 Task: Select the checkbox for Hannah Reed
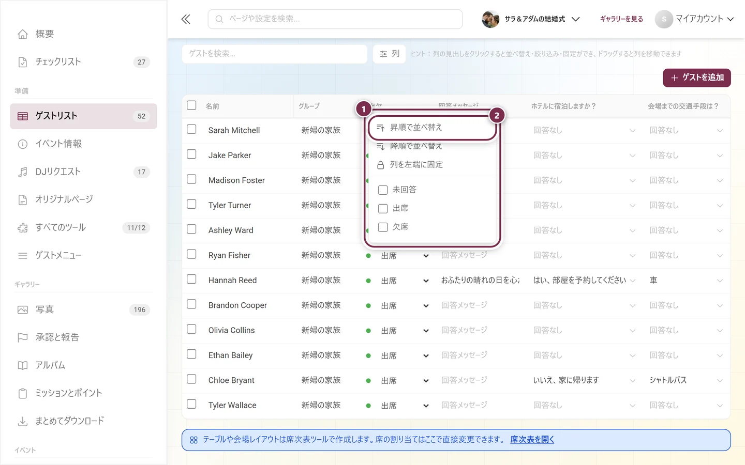(x=191, y=279)
